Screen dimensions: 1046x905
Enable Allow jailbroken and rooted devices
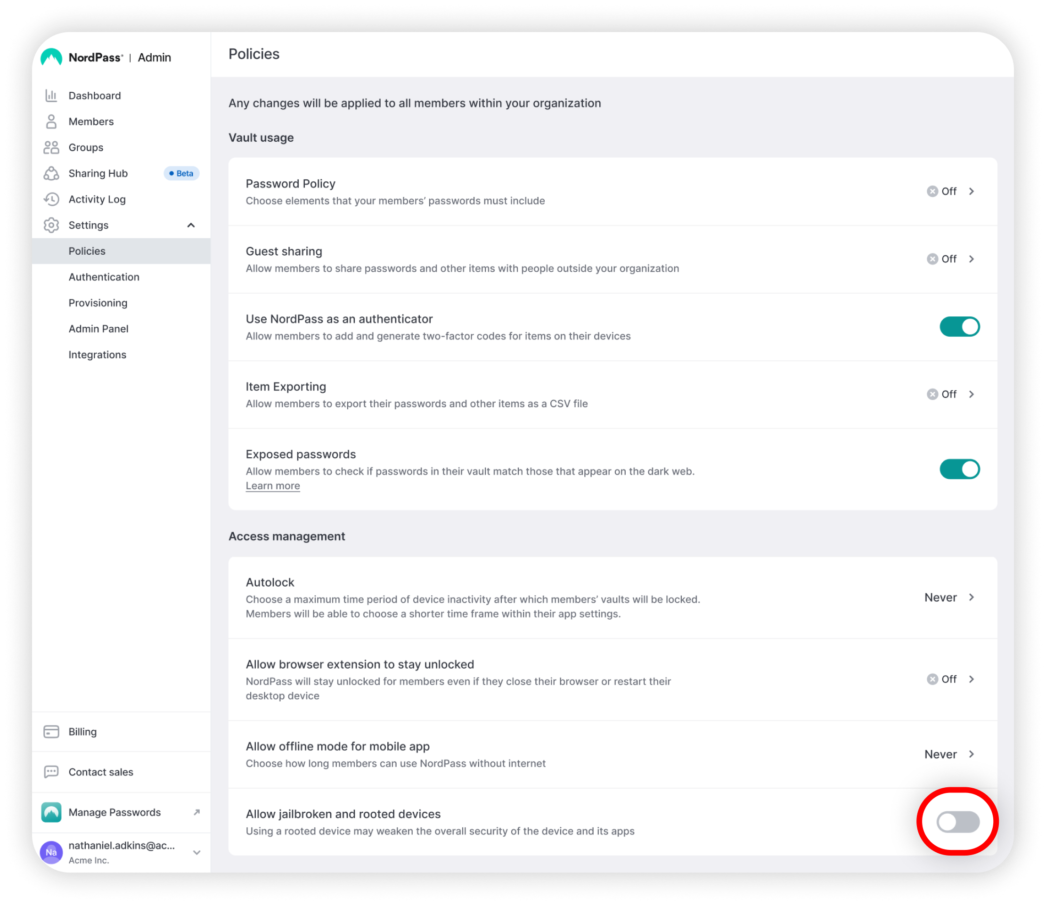point(957,822)
